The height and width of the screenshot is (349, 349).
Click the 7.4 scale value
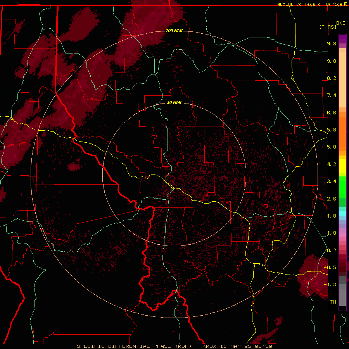pos(332,95)
